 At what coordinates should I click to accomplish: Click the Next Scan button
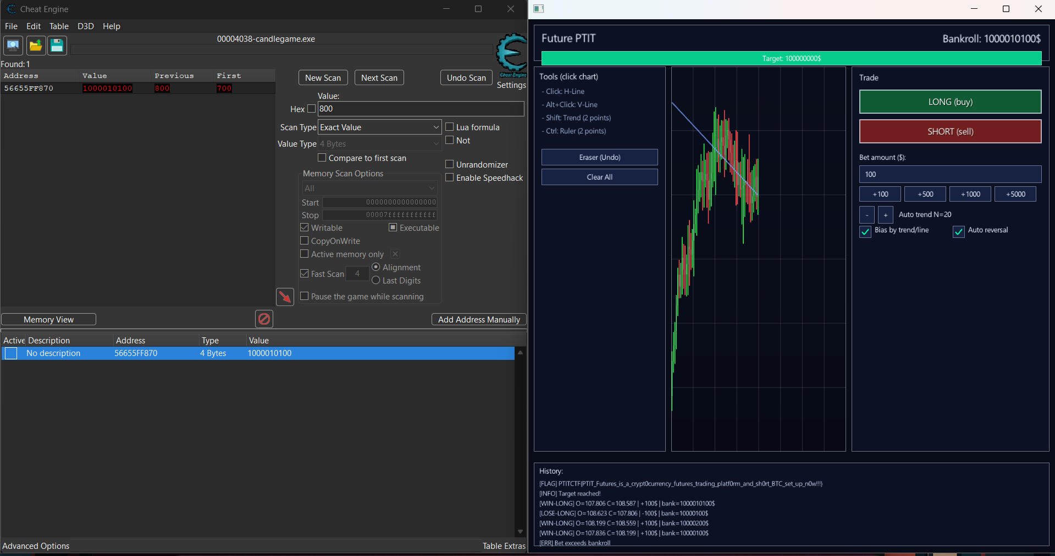[379, 78]
